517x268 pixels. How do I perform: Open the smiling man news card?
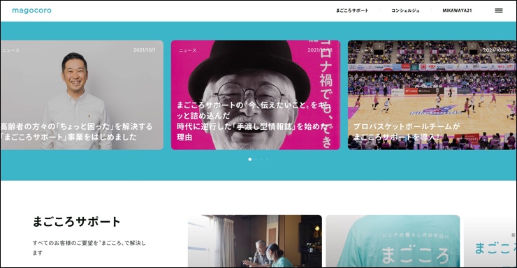pos(82,95)
